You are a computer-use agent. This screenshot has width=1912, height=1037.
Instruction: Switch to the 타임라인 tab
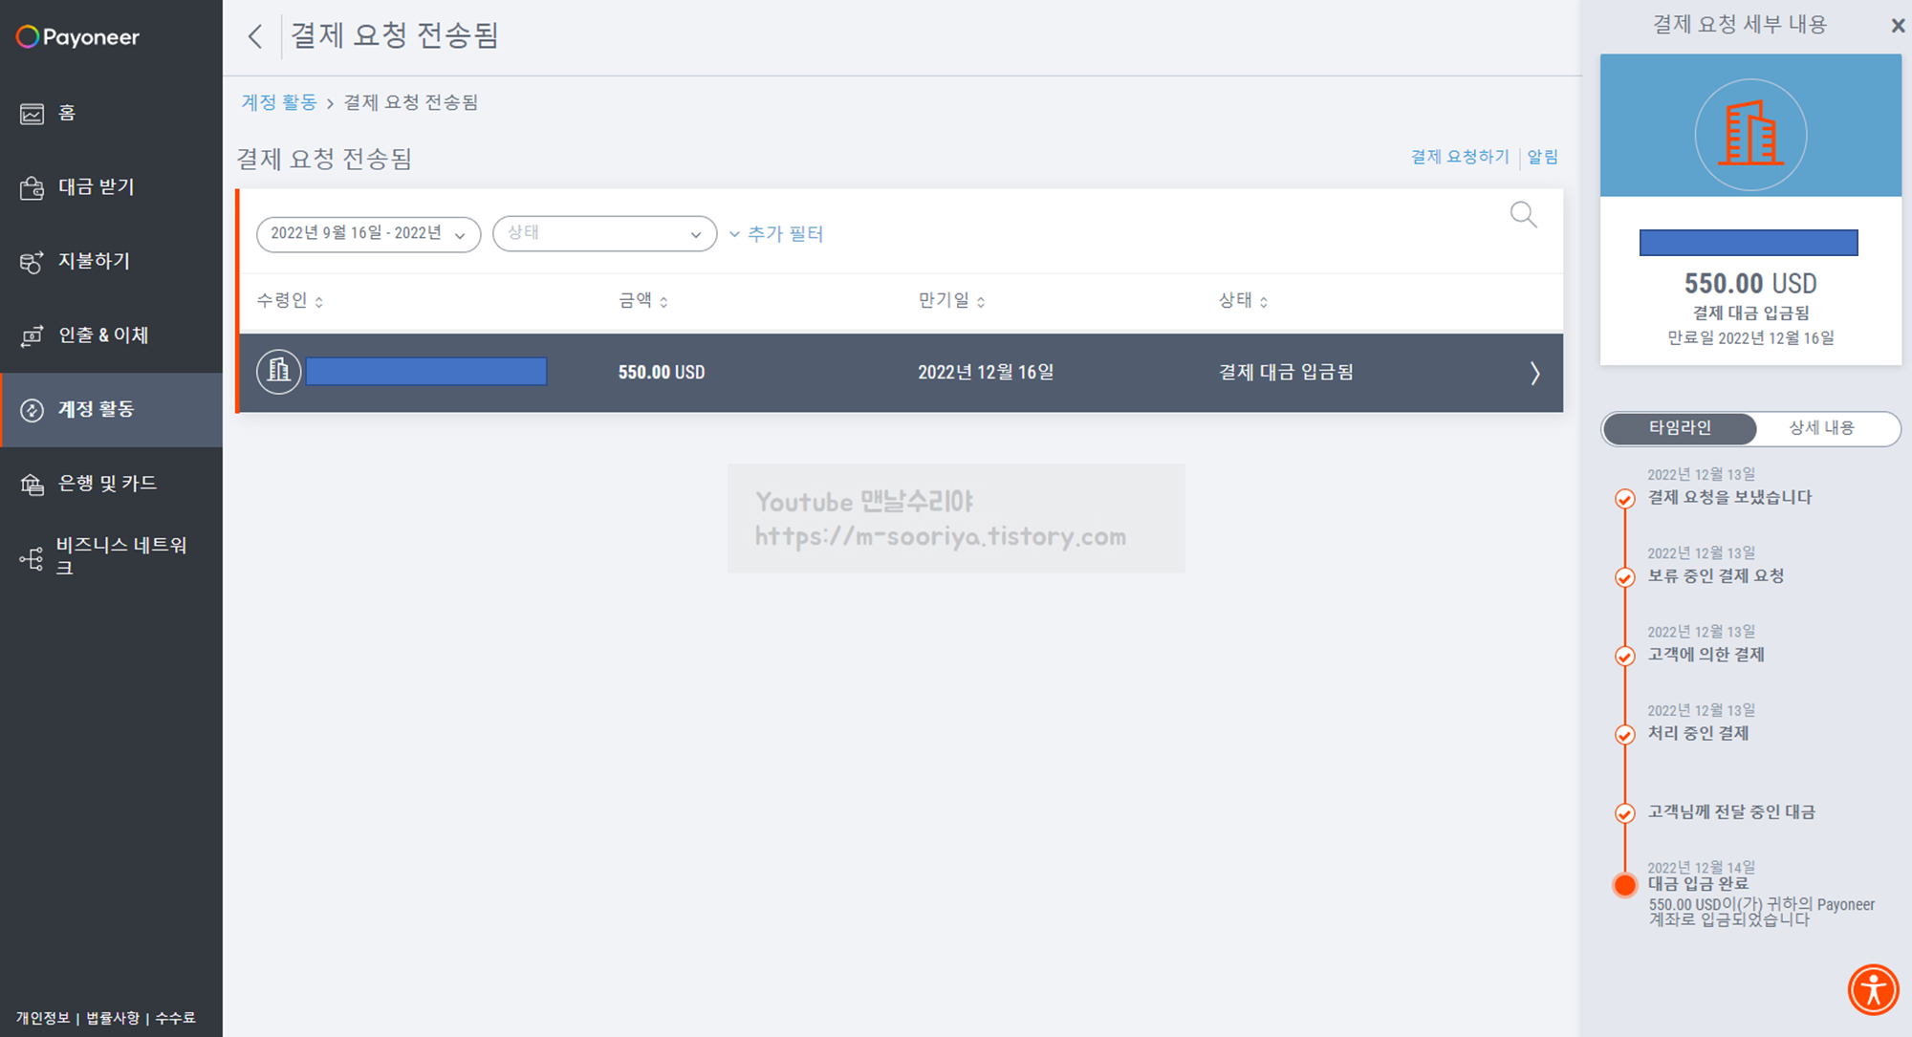(x=1680, y=428)
